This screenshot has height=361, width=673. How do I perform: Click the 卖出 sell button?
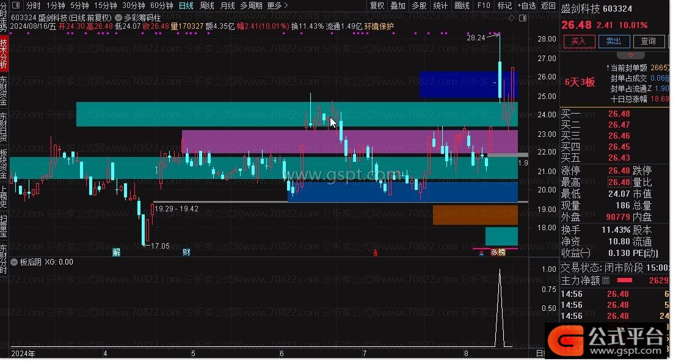point(614,41)
